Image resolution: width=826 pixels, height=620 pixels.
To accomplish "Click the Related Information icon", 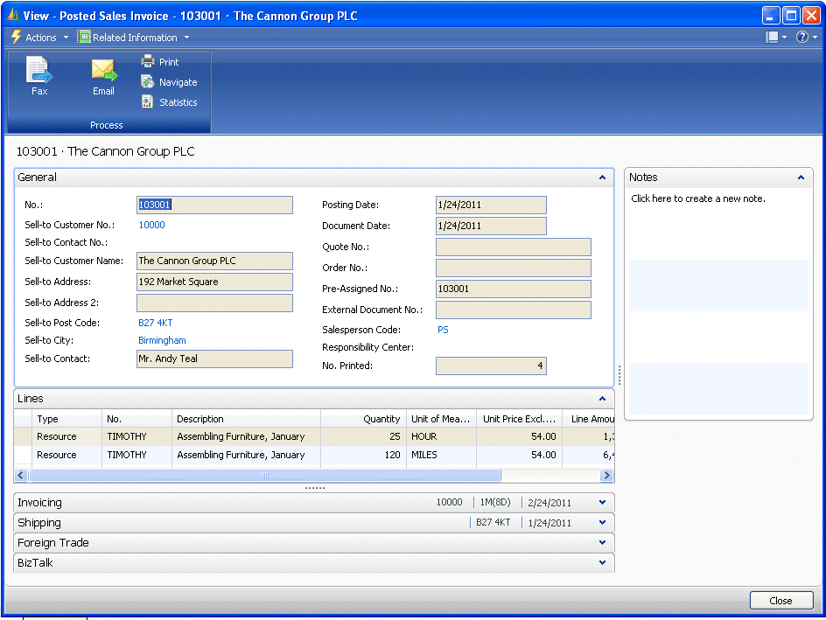I will point(84,37).
